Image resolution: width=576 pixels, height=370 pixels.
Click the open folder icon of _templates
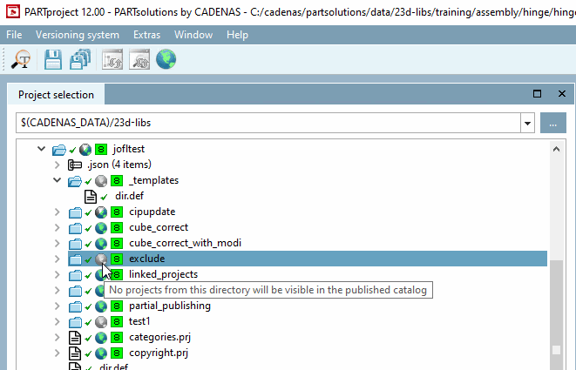(x=75, y=181)
